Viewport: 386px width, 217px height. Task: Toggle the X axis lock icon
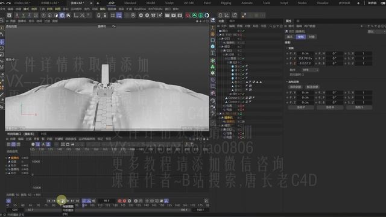coord(17,15)
